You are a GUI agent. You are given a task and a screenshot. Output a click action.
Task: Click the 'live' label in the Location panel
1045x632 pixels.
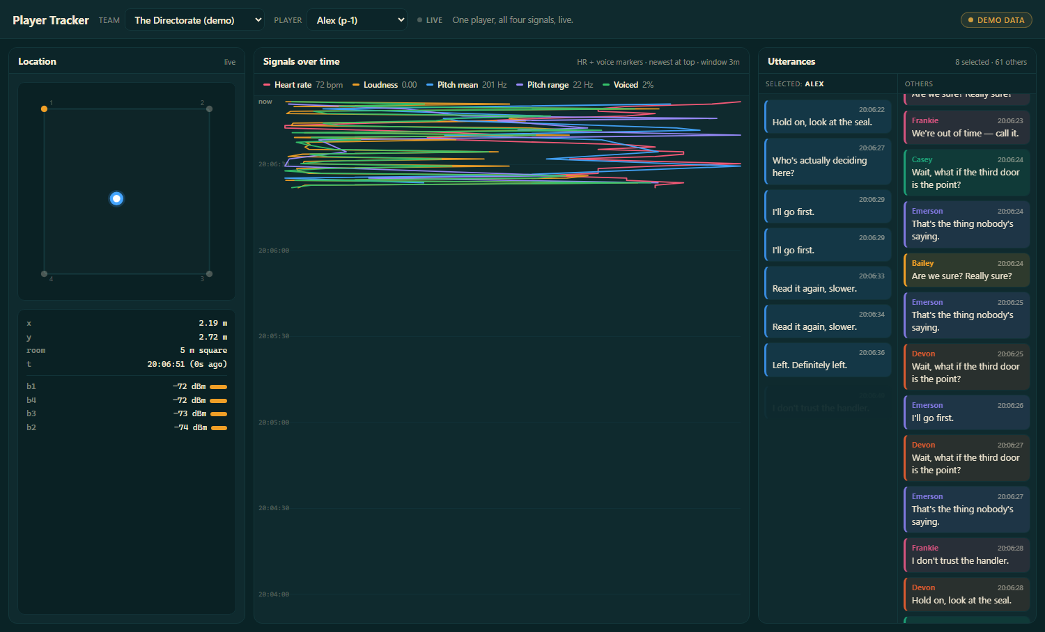click(230, 62)
